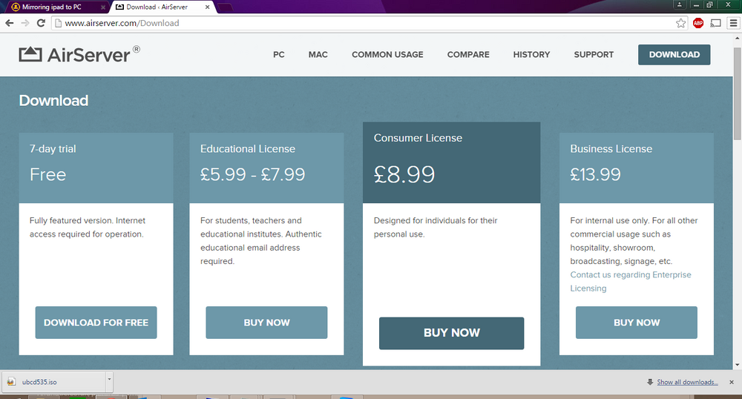
Task: Reload the page with the refresh icon
Action: (x=41, y=23)
